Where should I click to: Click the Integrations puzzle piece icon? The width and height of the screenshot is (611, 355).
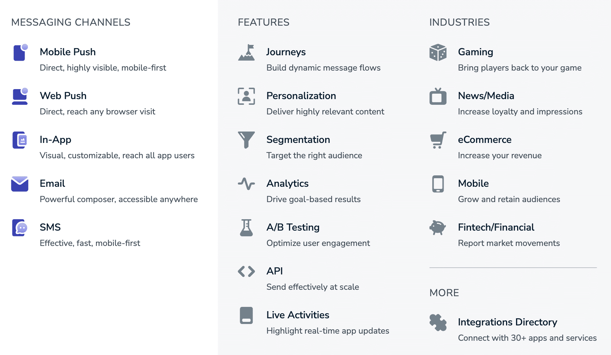point(438,323)
